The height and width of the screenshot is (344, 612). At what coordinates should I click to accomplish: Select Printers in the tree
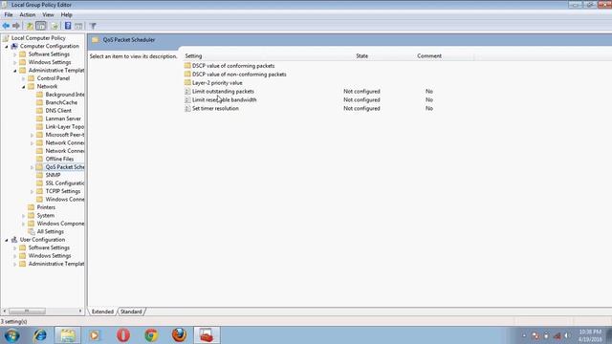pos(46,207)
